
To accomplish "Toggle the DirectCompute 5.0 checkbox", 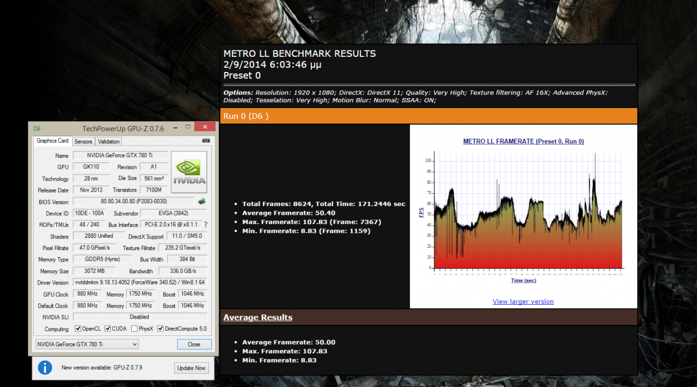I will pyautogui.click(x=161, y=329).
